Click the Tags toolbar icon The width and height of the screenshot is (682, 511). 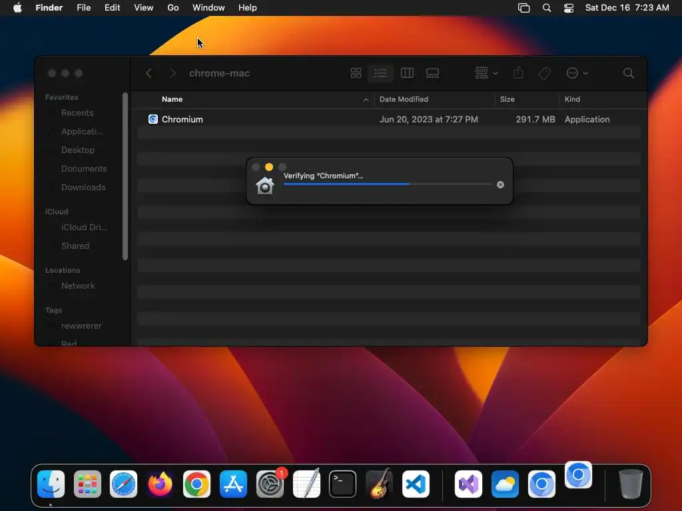click(x=544, y=73)
